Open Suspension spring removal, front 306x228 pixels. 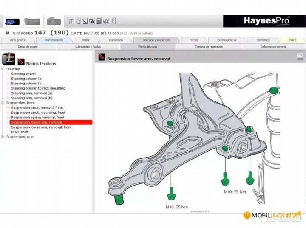[x=38, y=118]
